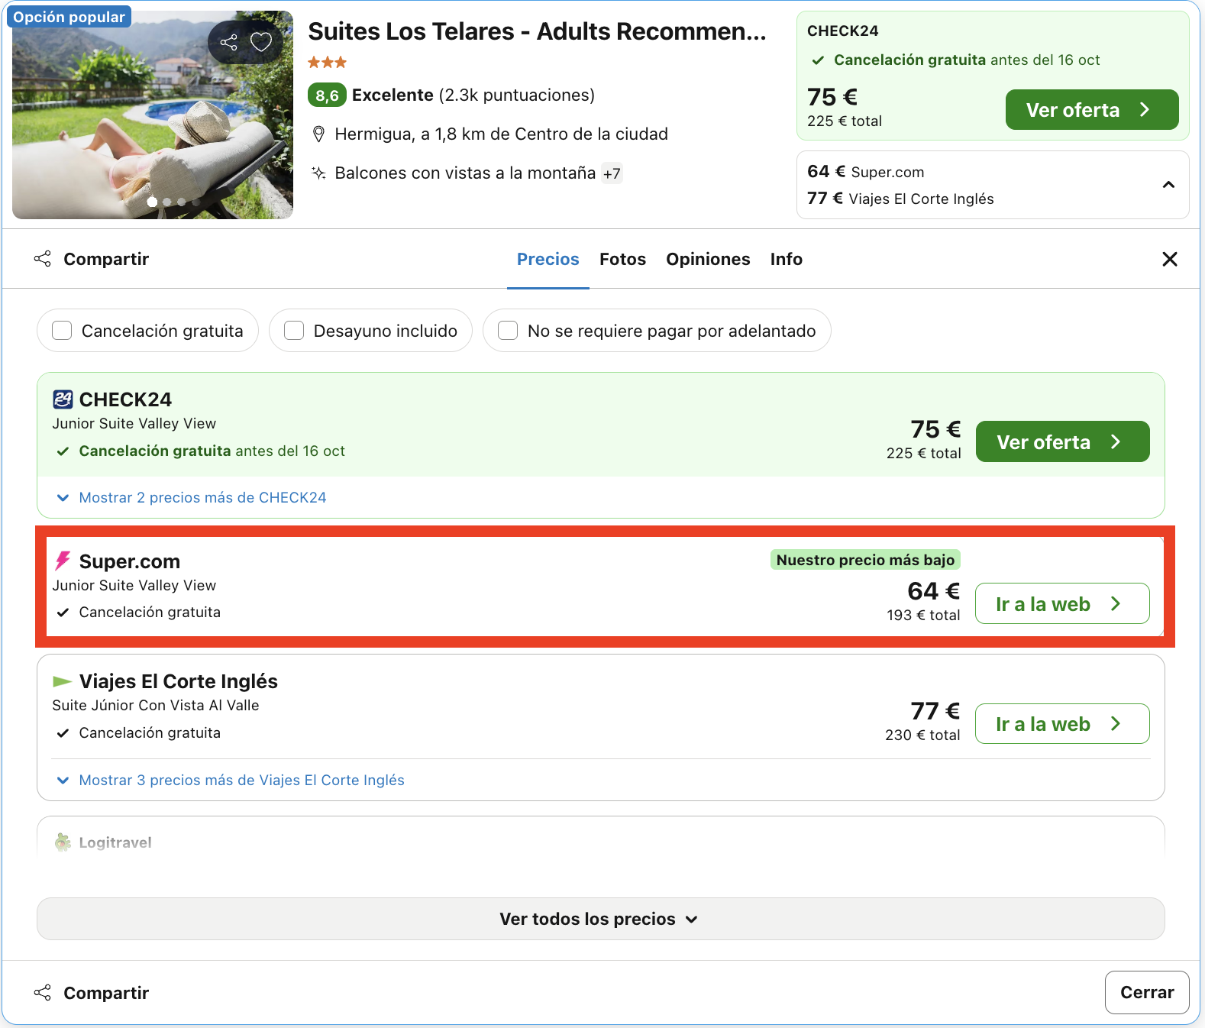1205x1028 pixels.
Task: Open the Fotos tab
Action: [x=623, y=259]
